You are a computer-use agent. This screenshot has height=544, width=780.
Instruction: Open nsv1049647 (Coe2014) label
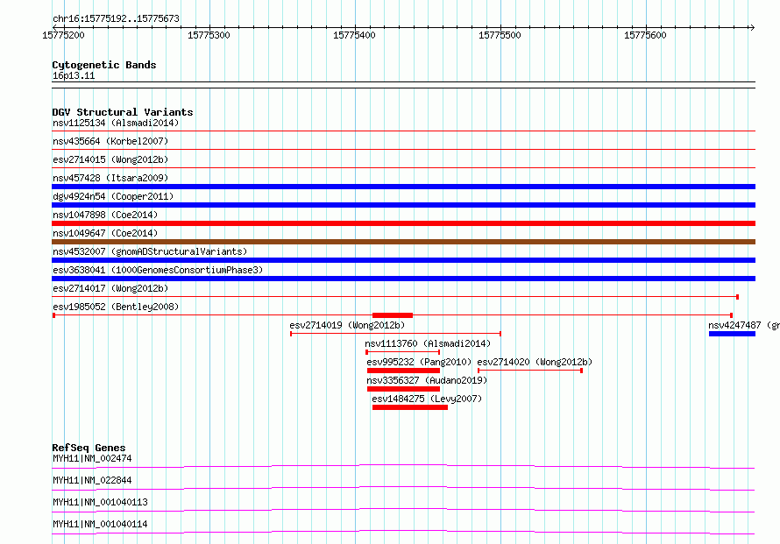tap(105, 233)
